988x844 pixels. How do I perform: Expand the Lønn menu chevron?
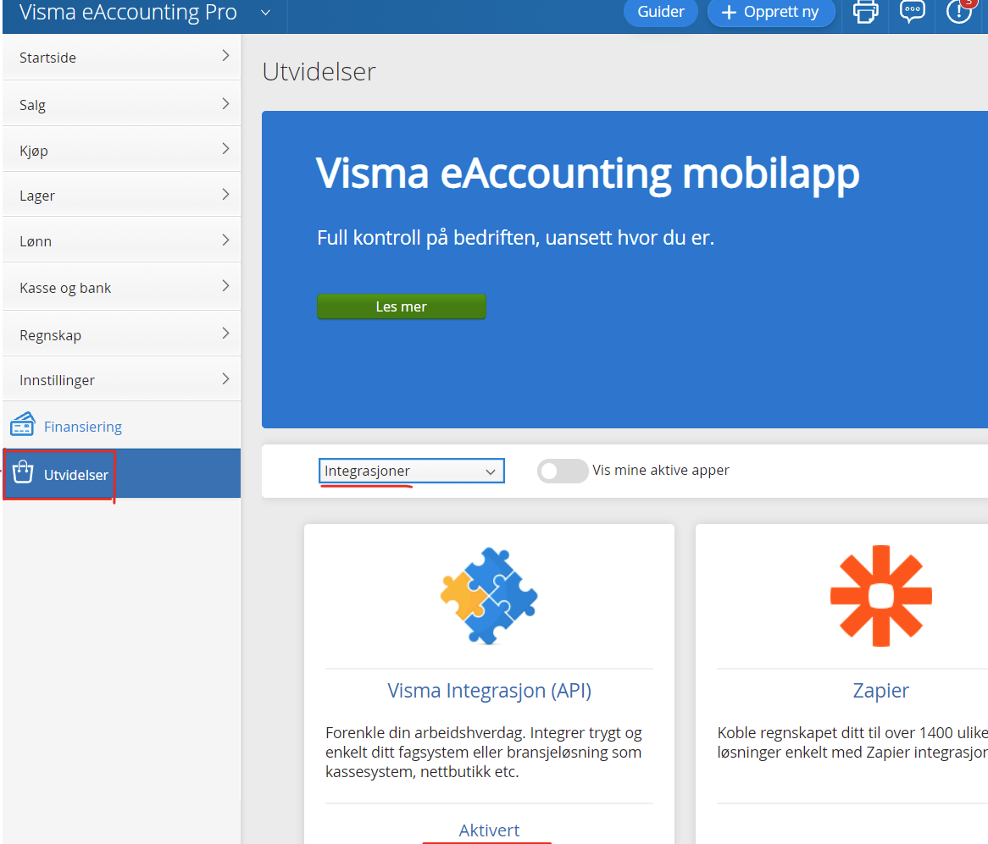click(x=225, y=240)
